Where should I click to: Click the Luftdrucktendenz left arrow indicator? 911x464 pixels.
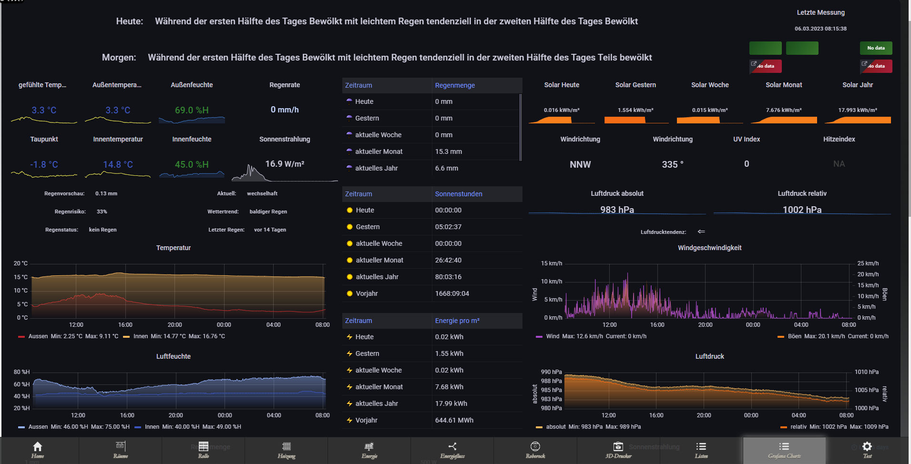click(x=701, y=232)
